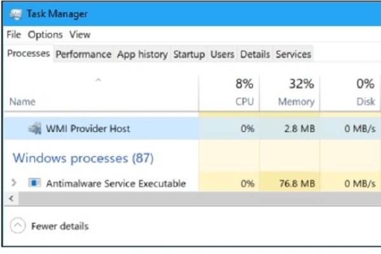381x254 pixels.
Task: Click the Antimalware Service Executable icon
Action: (x=34, y=183)
